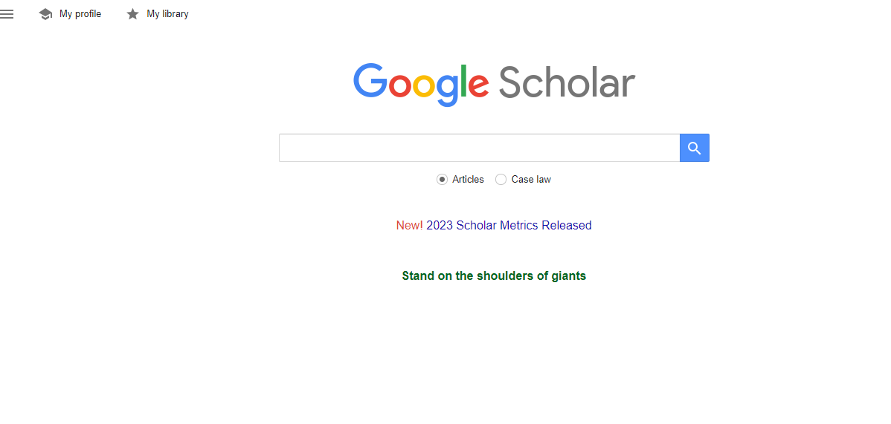Click the graduation cap profile icon

click(x=45, y=14)
